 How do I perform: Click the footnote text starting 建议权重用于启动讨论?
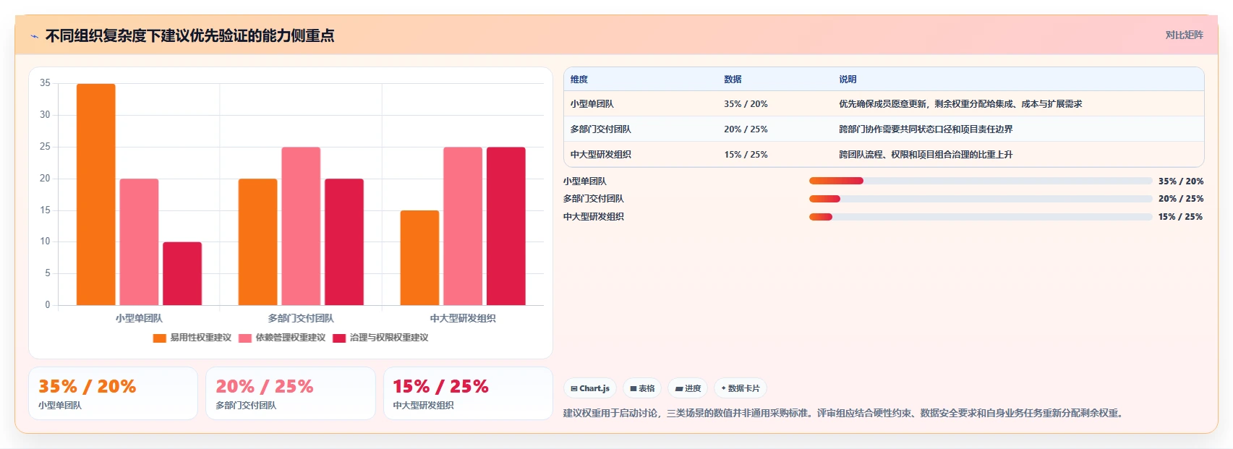[844, 414]
